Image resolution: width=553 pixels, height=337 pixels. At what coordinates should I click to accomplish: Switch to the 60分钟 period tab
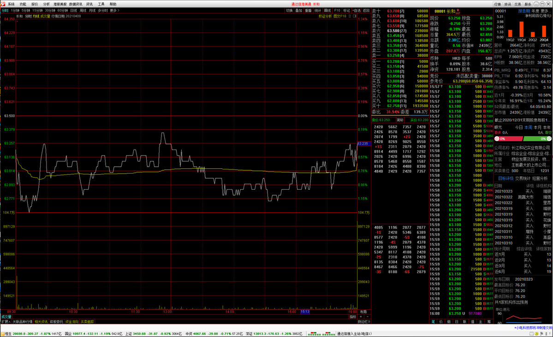62,11
